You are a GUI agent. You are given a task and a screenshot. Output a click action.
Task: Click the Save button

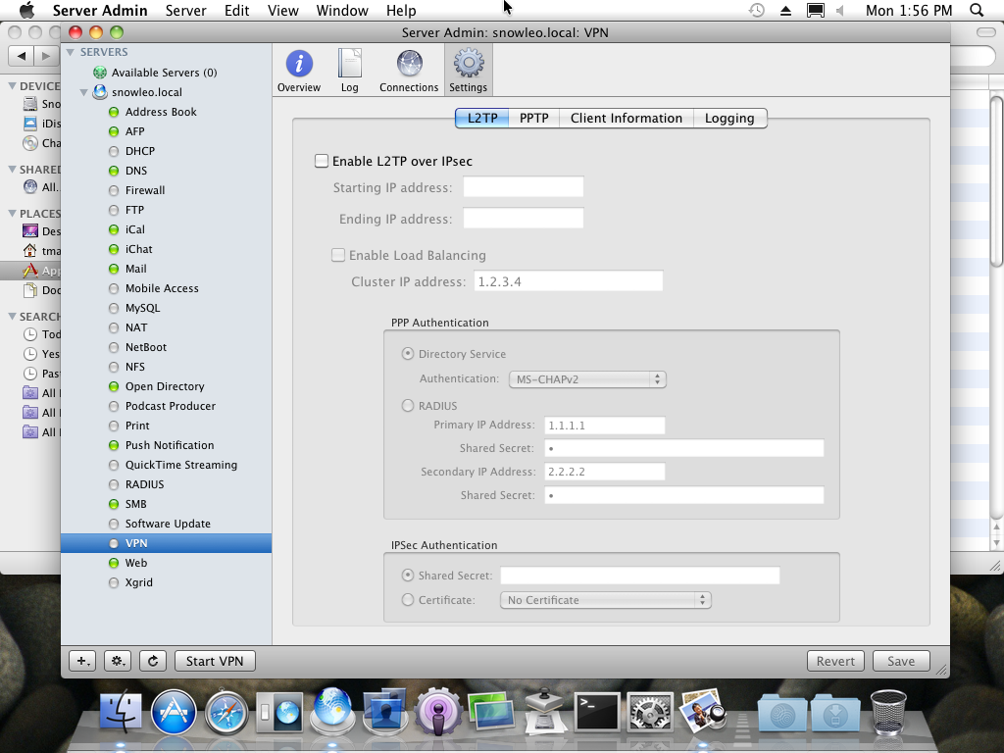click(901, 661)
